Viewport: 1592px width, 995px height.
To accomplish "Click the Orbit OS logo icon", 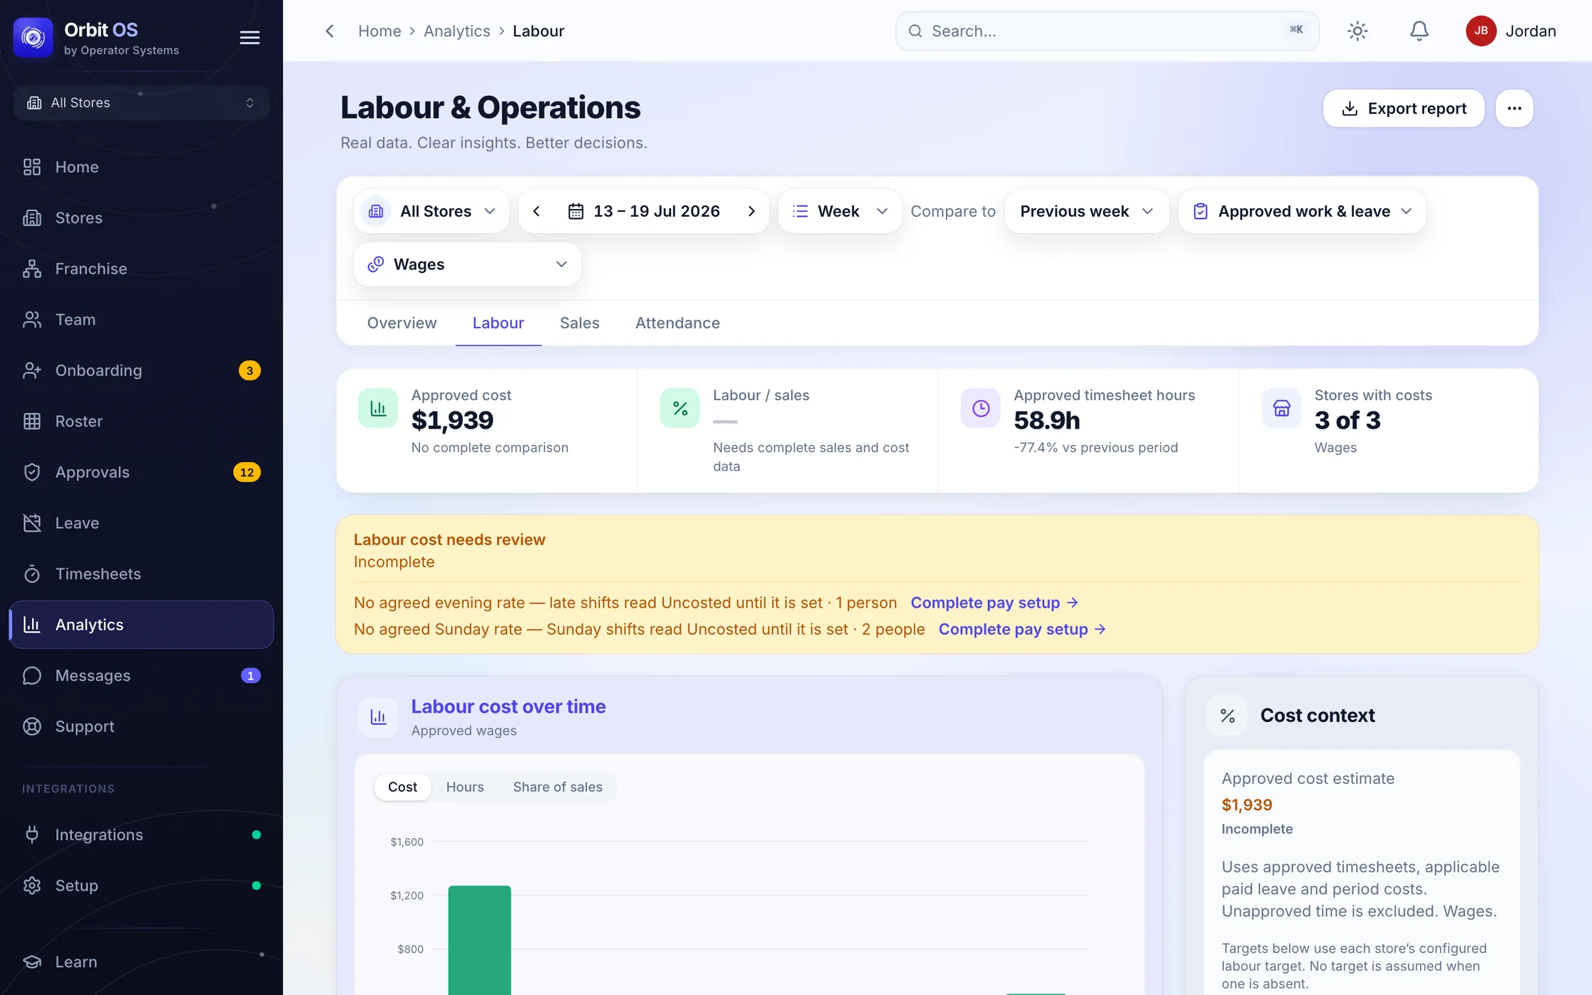I will pyautogui.click(x=33, y=37).
